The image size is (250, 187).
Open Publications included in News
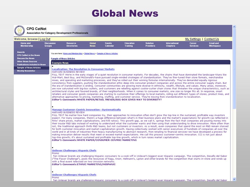pos(32,65)
